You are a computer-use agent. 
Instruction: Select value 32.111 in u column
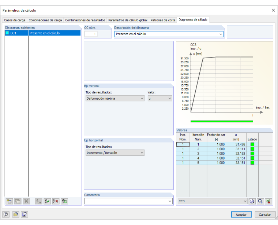point(236,149)
